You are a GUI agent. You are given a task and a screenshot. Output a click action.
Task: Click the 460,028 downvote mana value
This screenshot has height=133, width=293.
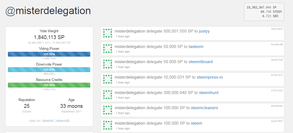pyautogui.click(x=49, y=74)
